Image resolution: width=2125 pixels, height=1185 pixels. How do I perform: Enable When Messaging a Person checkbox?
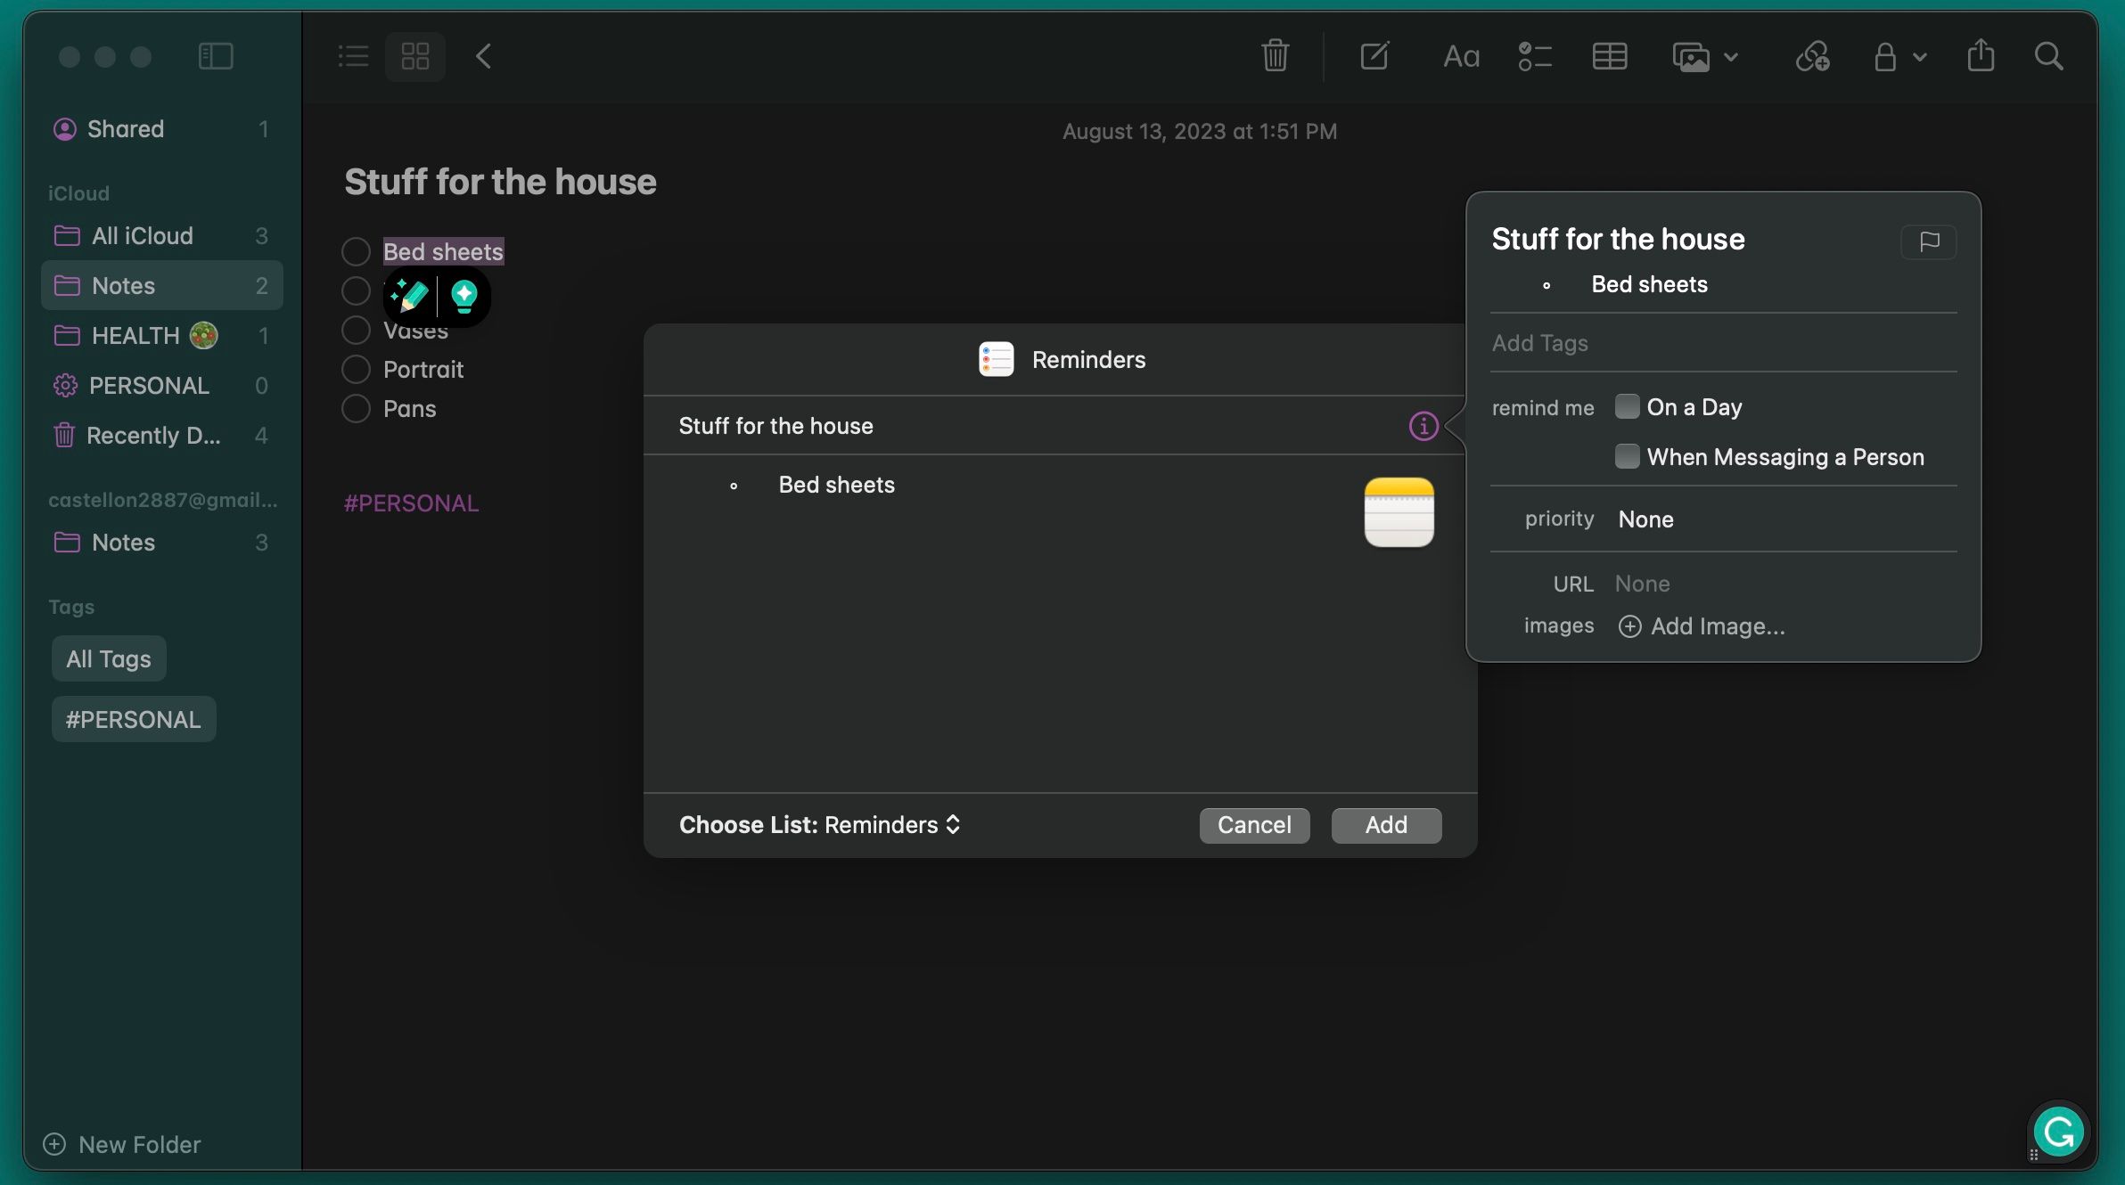coord(1627,456)
